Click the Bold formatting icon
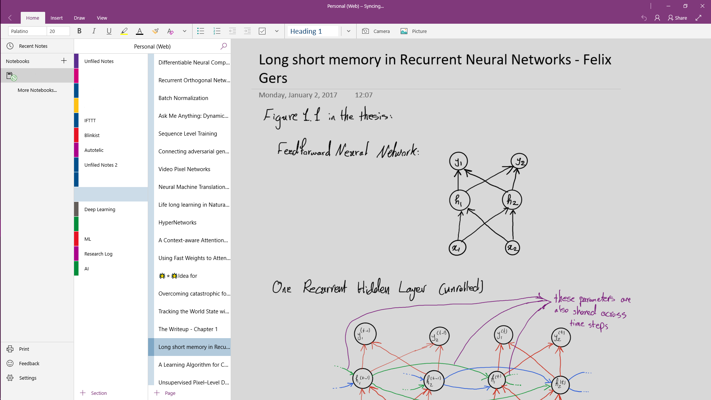 tap(79, 31)
